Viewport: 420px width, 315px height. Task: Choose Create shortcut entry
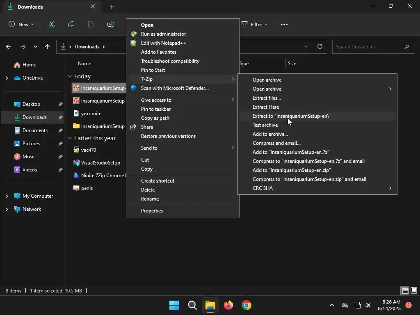(x=183, y=181)
